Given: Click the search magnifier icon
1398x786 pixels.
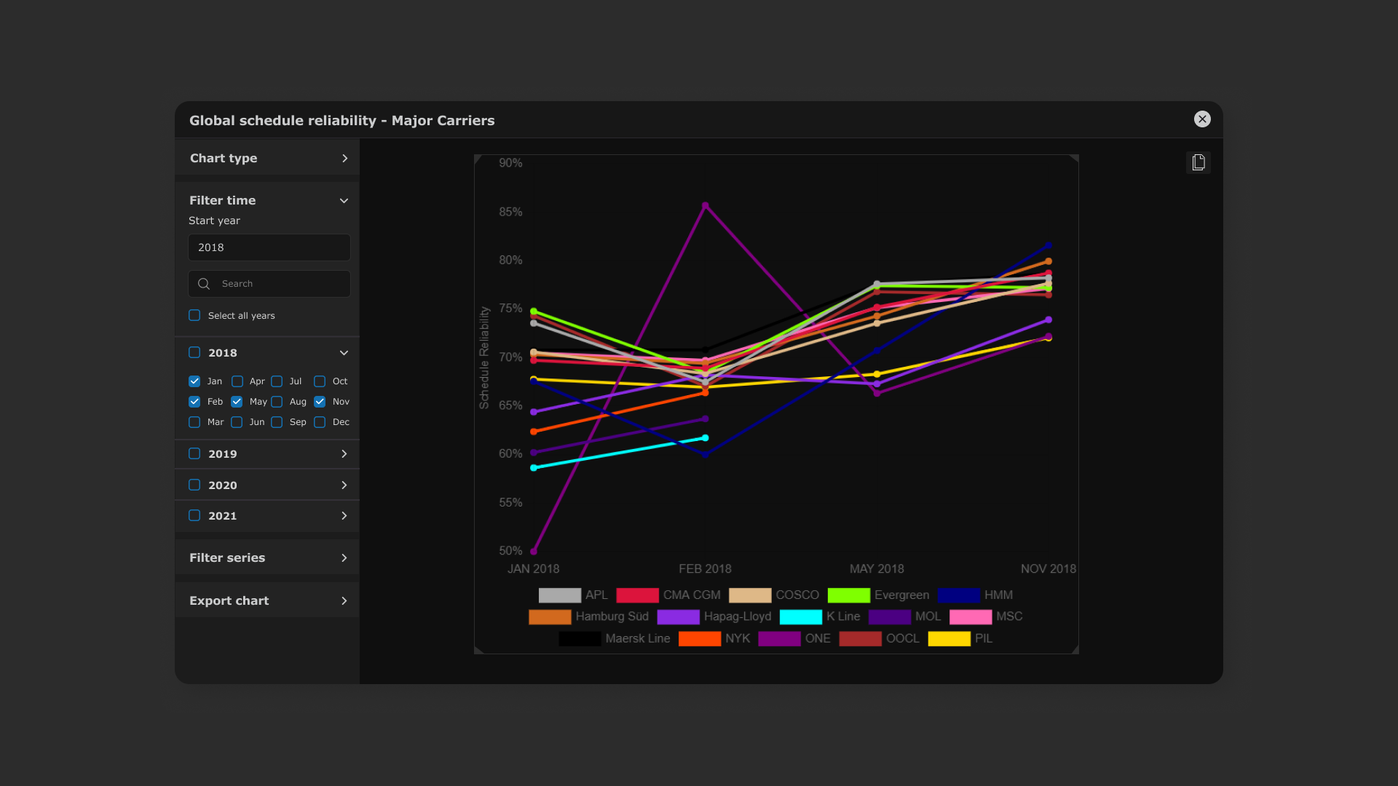Looking at the screenshot, I should tap(204, 284).
